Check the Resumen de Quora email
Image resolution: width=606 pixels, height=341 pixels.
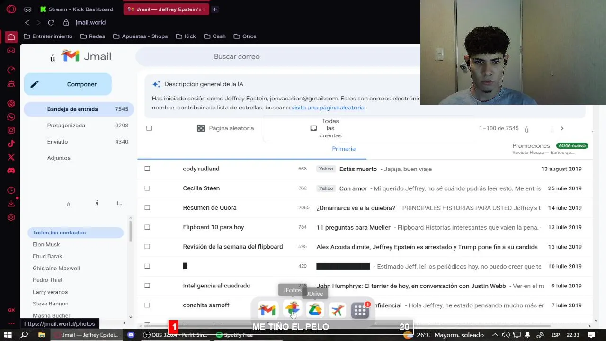click(x=147, y=207)
